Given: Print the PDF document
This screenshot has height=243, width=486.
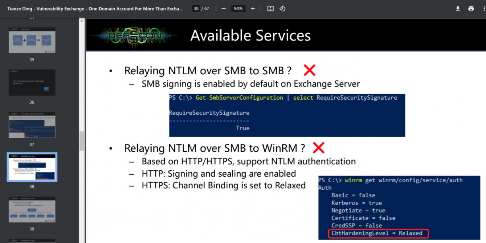Looking at the screenshot, I should 471,9.
